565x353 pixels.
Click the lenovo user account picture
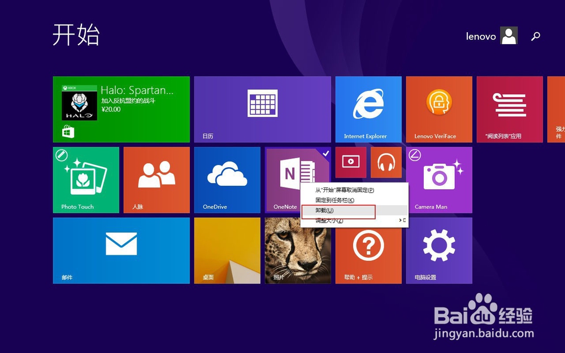click(x=509, y=35)
